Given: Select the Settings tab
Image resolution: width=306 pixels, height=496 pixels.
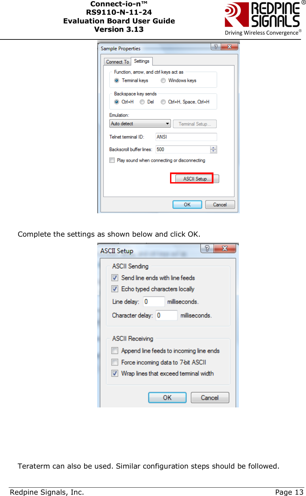Looking at the screenshot, I should tap(142, 61).
